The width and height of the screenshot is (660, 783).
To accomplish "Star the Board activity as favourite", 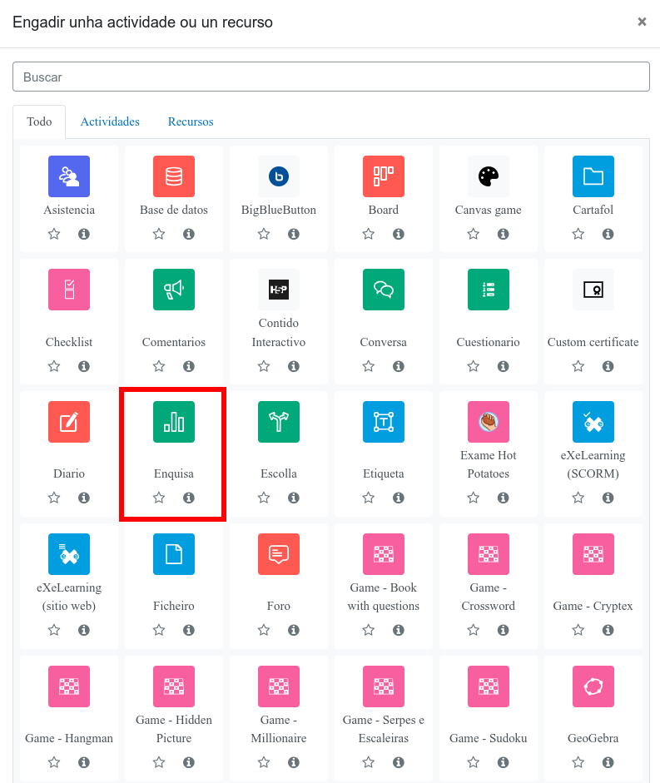I will (369, 235).
